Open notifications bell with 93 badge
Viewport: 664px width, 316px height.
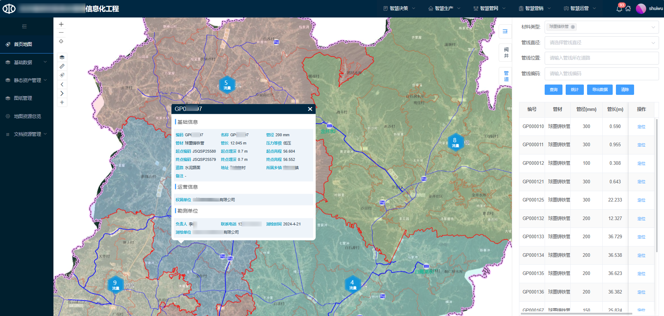click(619, 9)
